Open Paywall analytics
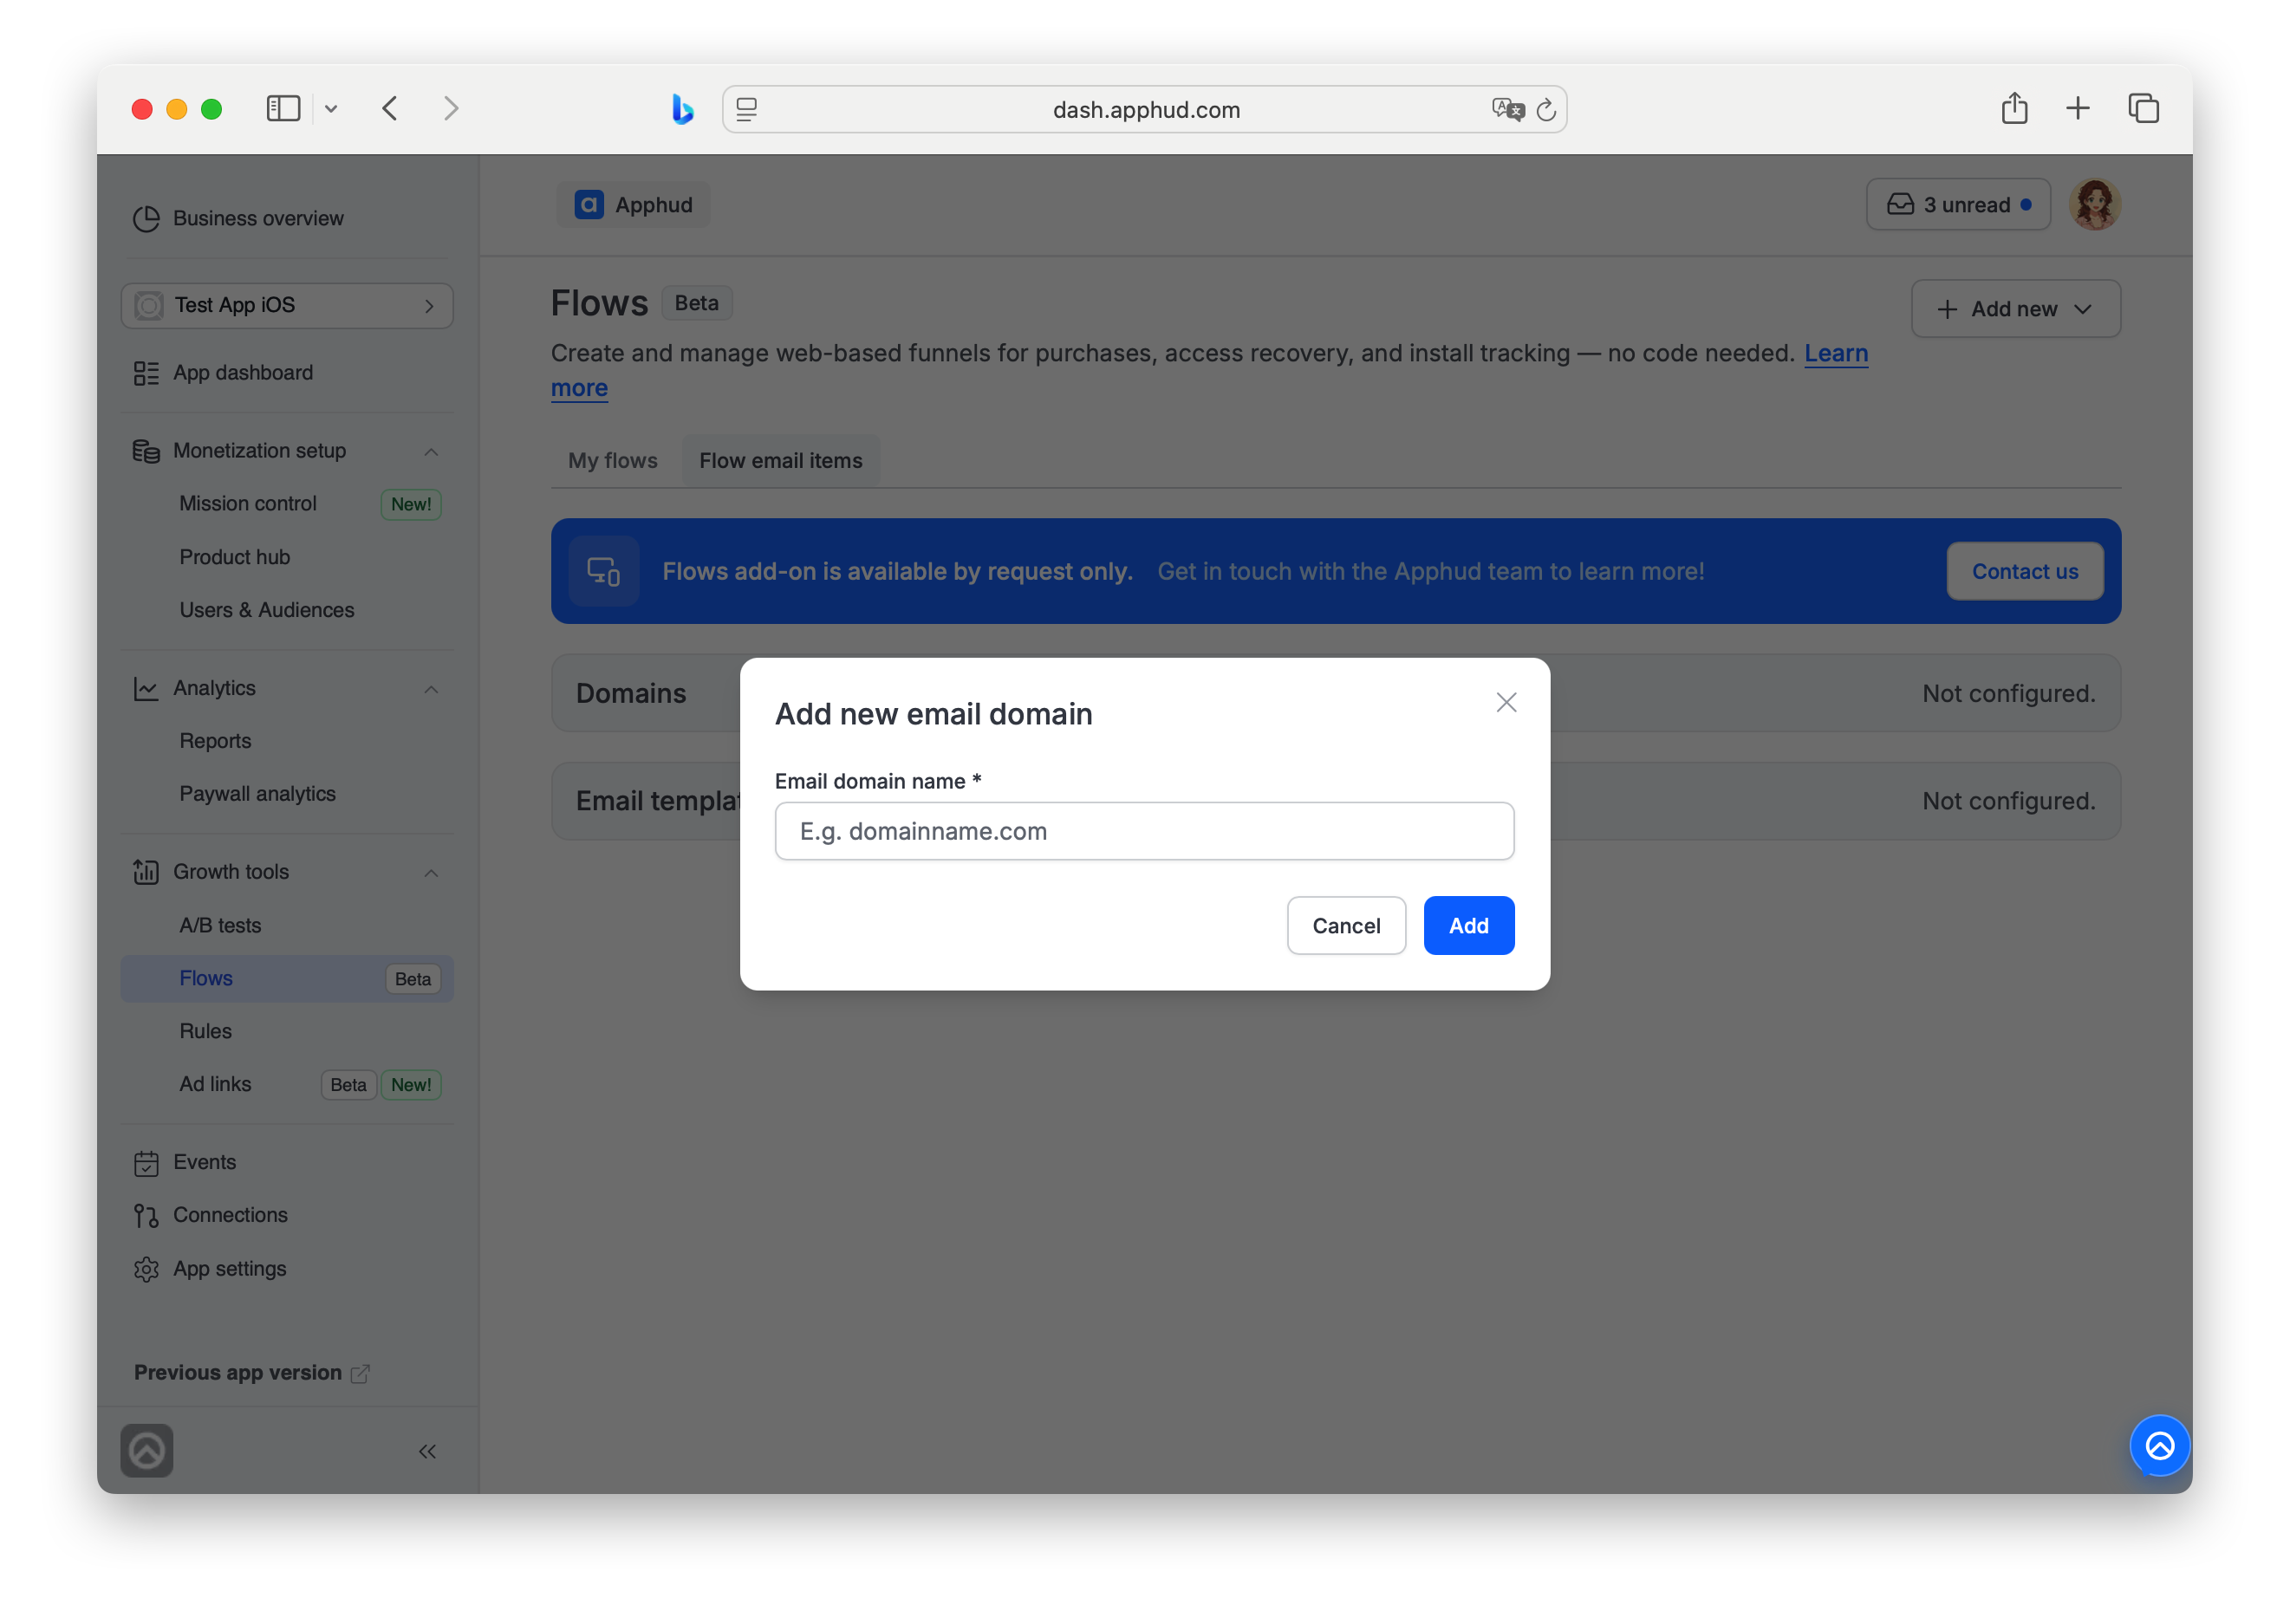This screenshot has height=1624, width=2290. [x=258, y=794]
